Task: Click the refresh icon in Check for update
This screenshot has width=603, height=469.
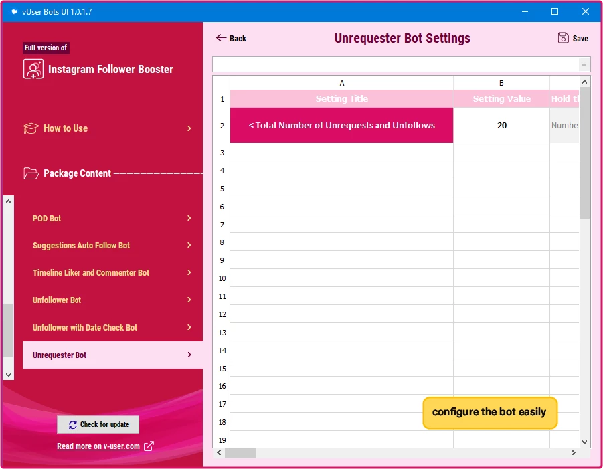Action: click(x=73, y=424)
